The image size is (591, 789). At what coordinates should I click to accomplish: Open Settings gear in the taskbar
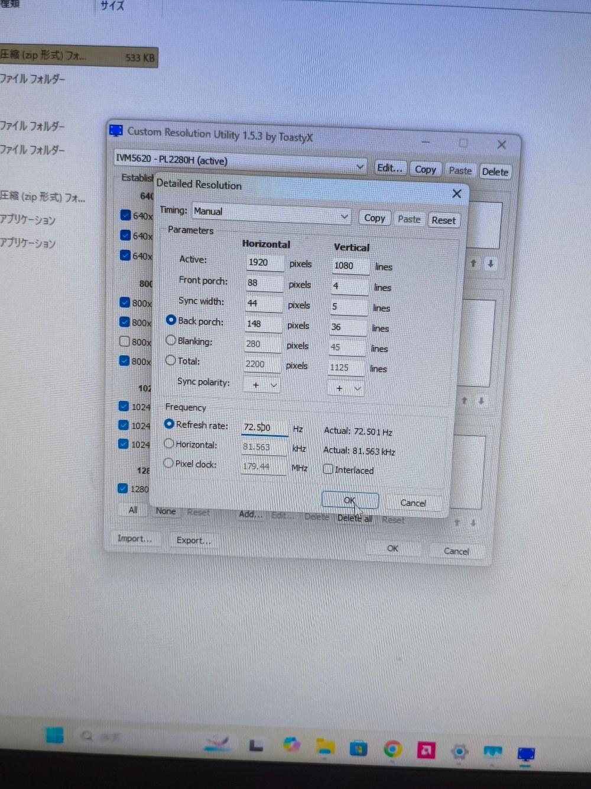(x=459, y=752)
